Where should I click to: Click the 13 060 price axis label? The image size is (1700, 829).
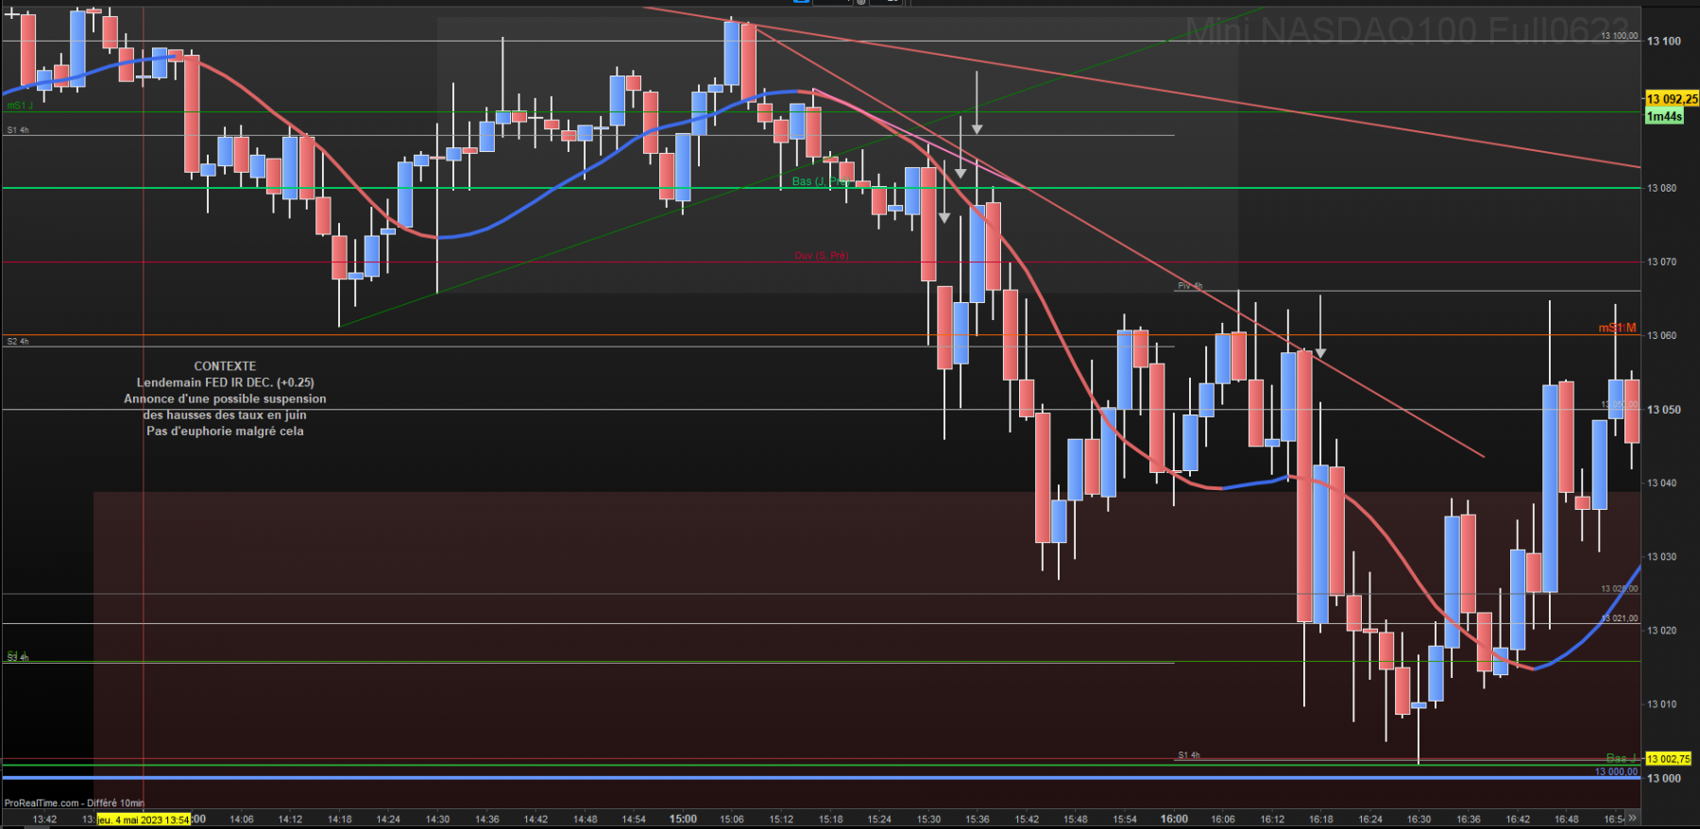point(1662,335)
